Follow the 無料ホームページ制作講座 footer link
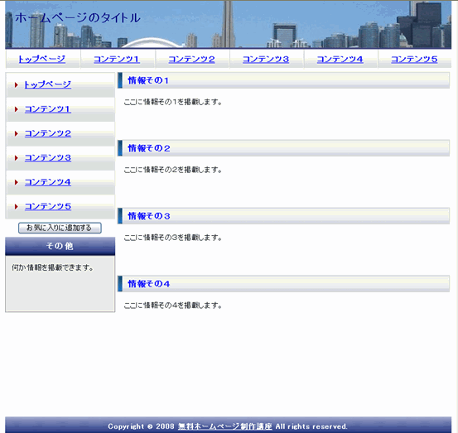 [x=225, y=426]
